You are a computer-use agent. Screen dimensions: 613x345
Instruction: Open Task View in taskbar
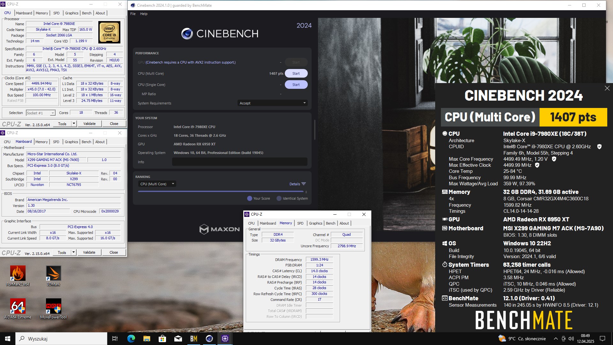pyautogui.click(x=115, y=339)
